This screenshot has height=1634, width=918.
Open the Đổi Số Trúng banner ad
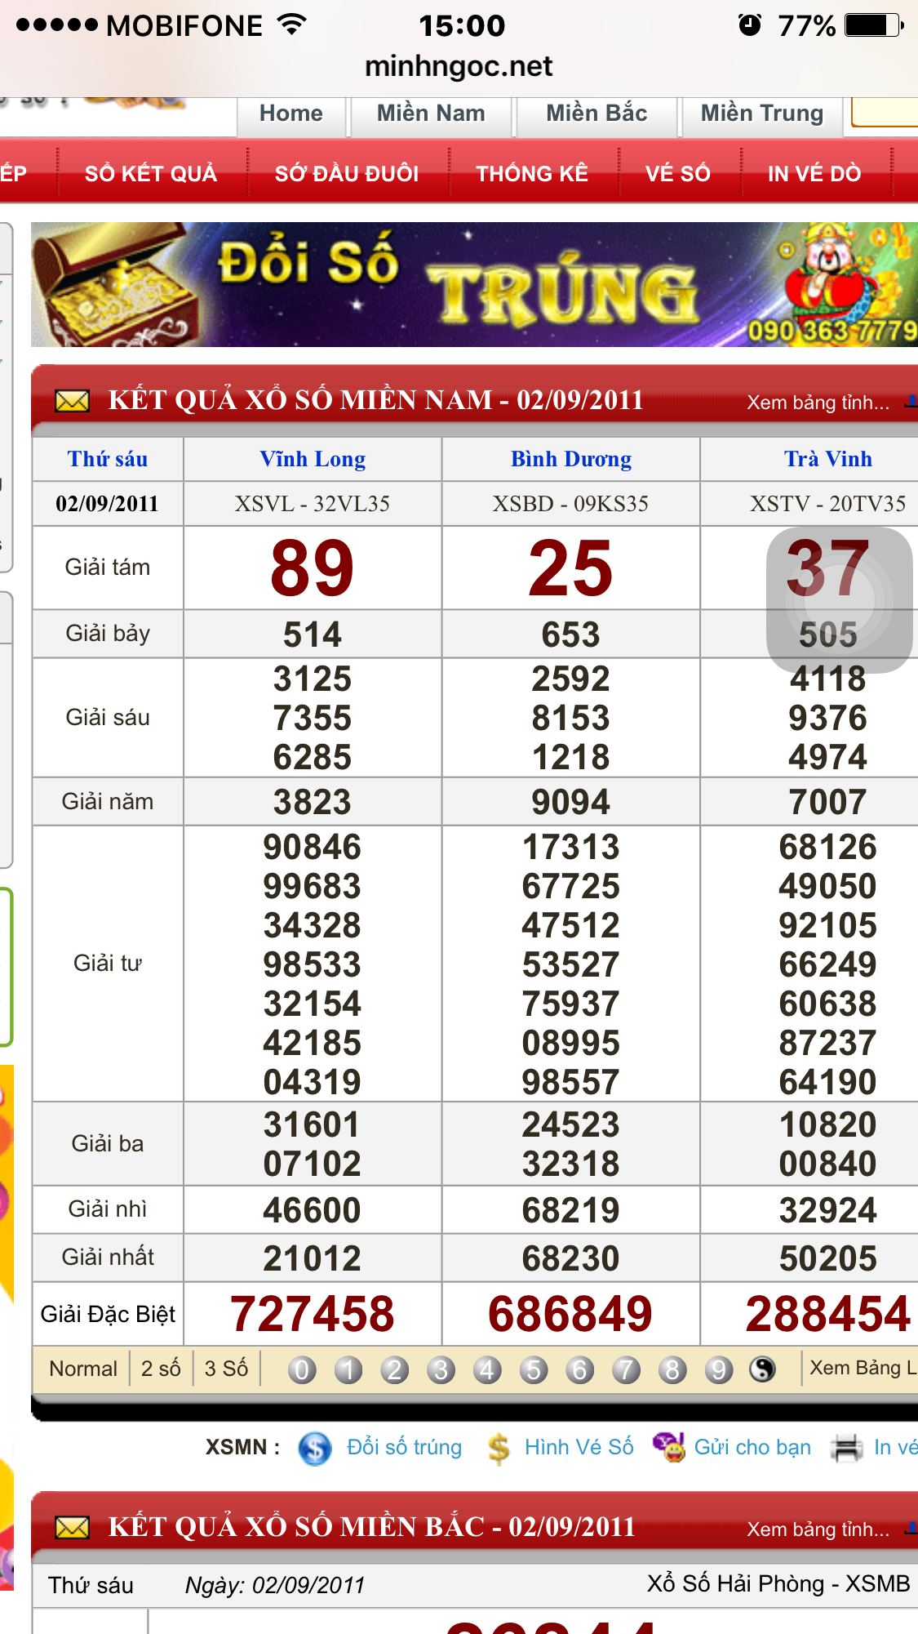click(x=473, y=285)
